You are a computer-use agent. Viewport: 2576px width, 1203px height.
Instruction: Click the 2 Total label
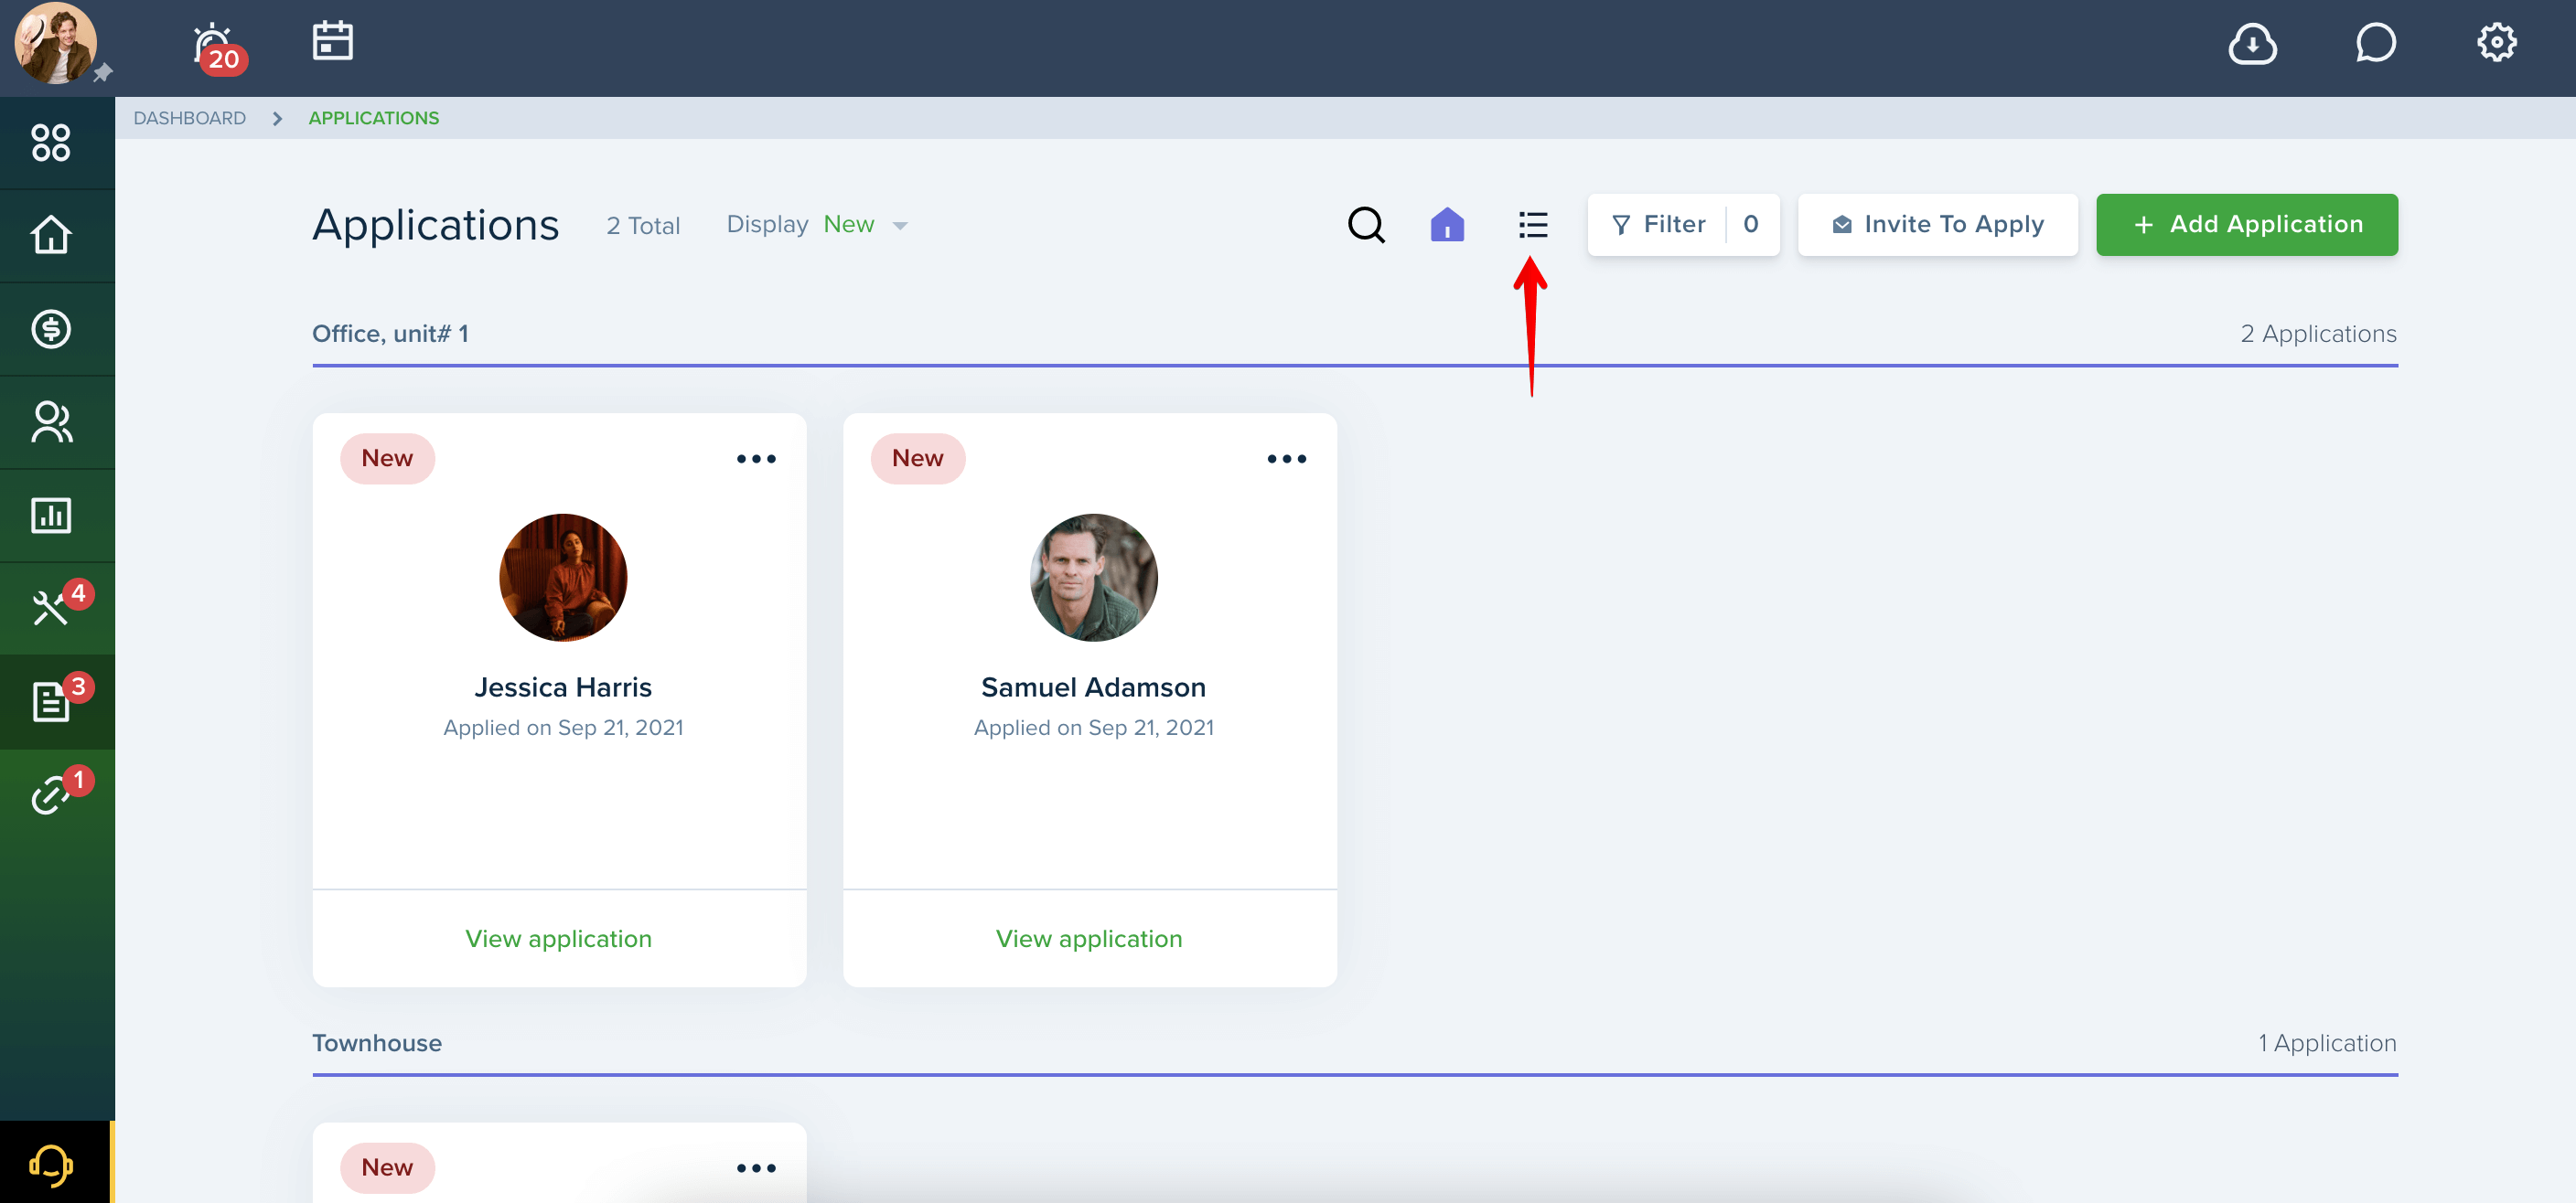point(643,226)
